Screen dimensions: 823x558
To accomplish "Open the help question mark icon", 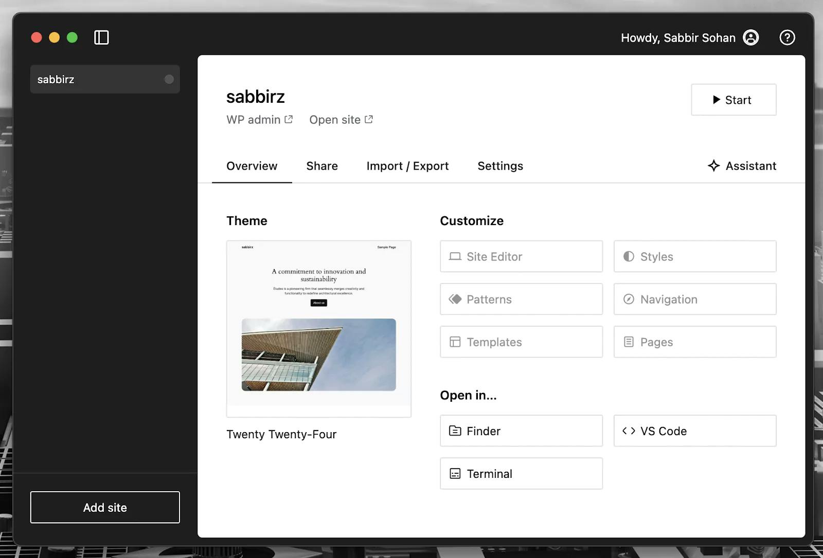I will [787, 38].
